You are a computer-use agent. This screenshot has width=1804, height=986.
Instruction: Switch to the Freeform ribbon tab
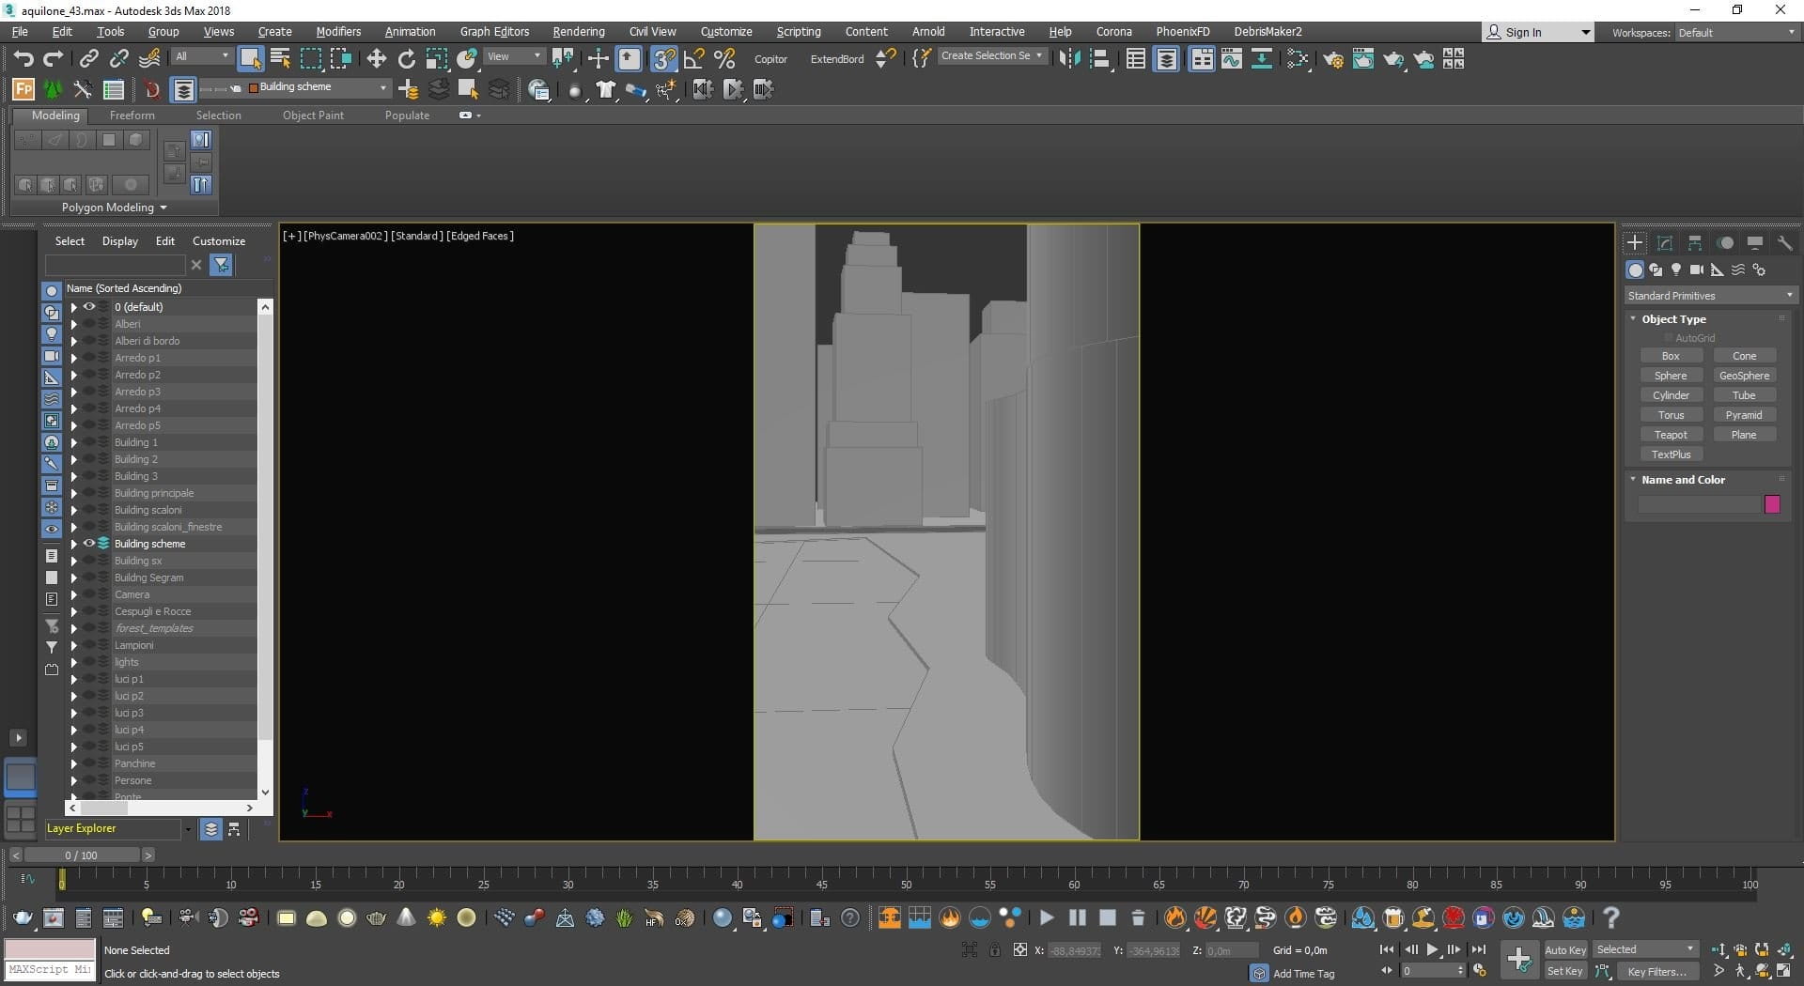[x=132, y=116]
